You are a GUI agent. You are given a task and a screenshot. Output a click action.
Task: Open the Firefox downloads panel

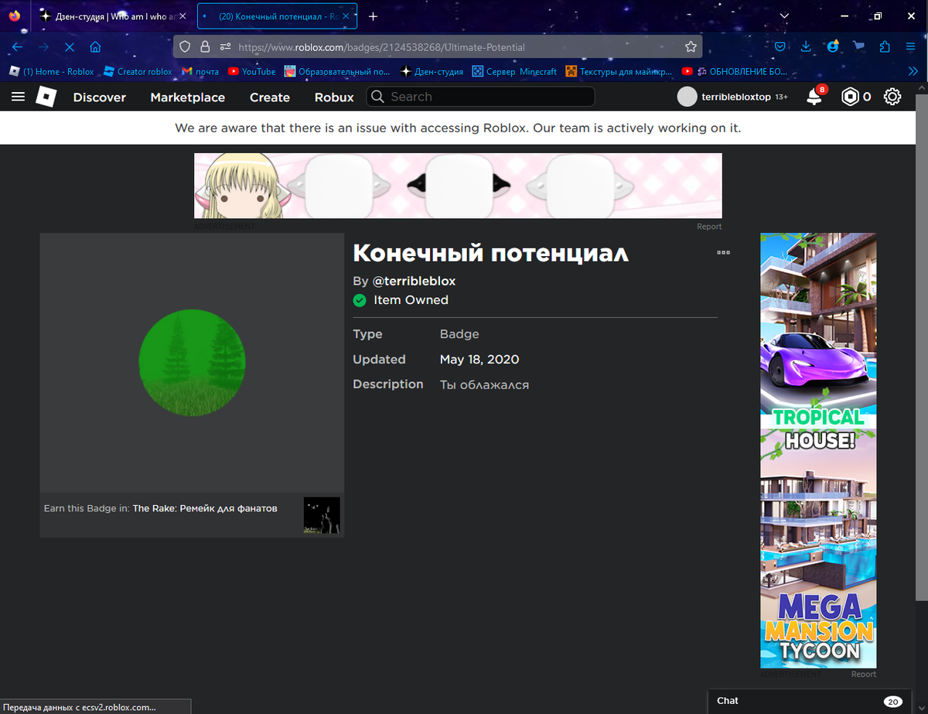[806, 47]
